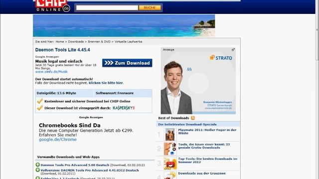Click the SUCHE search button
Image resolution: width=319 pixels, height=179 pixels.
pyautogui.click(x=150, y=8)
